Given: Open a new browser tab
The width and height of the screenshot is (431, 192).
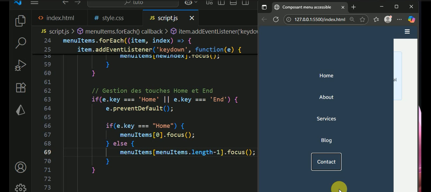Looking at the screenshot, I should click(x=353, y=7).
